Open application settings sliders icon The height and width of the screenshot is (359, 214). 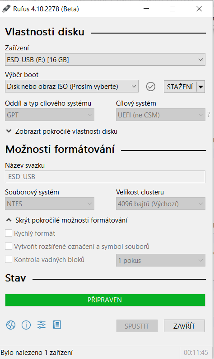[41, 325]
